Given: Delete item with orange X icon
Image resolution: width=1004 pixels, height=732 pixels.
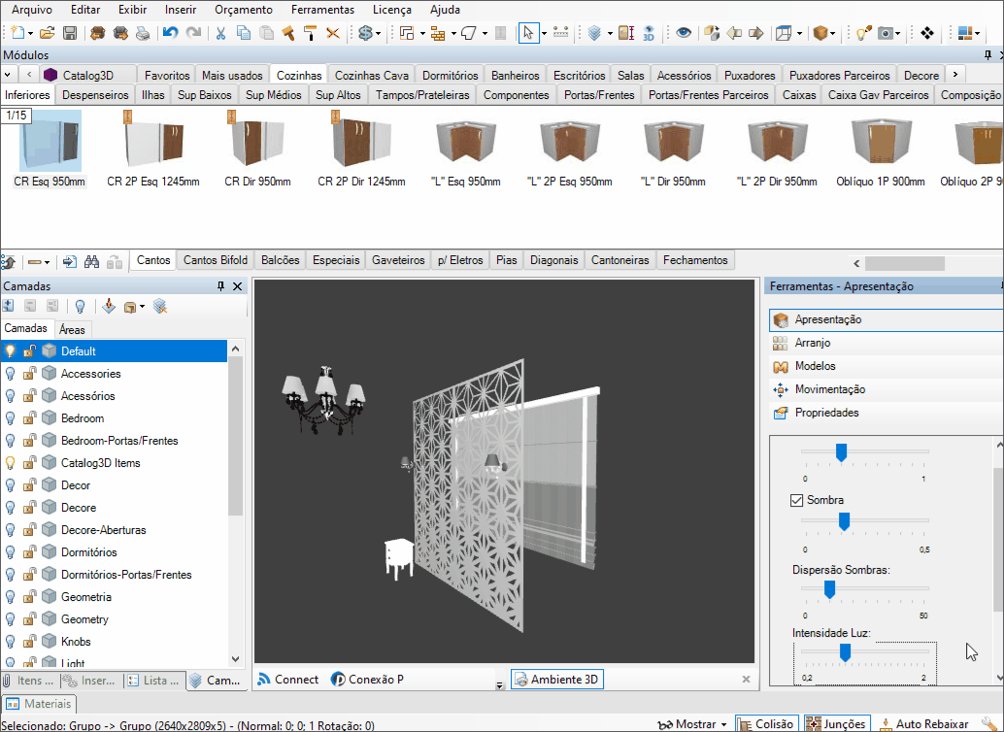Looking at the screenshot, I should [x=333, y=33].
